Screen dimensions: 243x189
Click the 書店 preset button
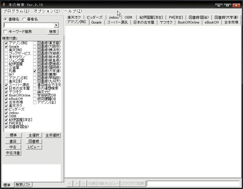click(13, 141)
